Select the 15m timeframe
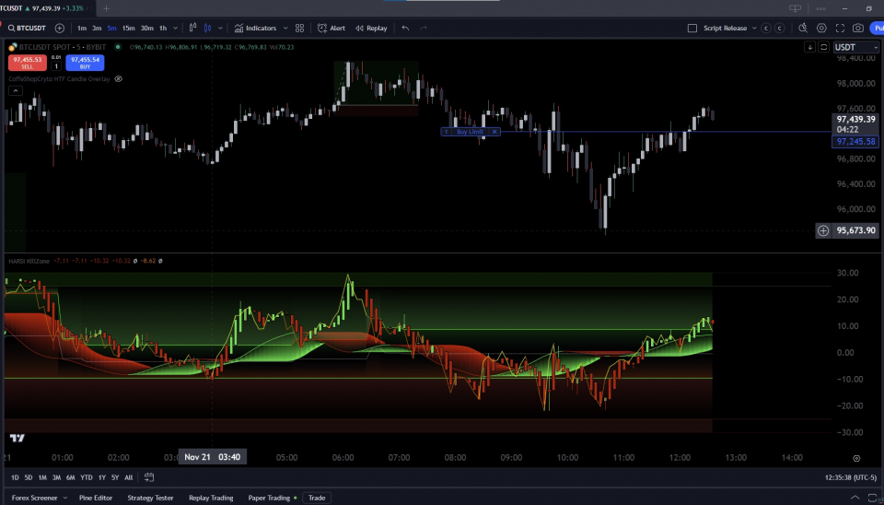Image resolution: width=884 pixels, height=505 pixels. (128, 28)
